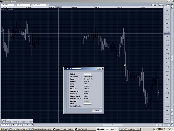This screenshot has width=174, height=131.
Task: Click horizontal scrollbar left arrow
Action: tap(32, 125)
